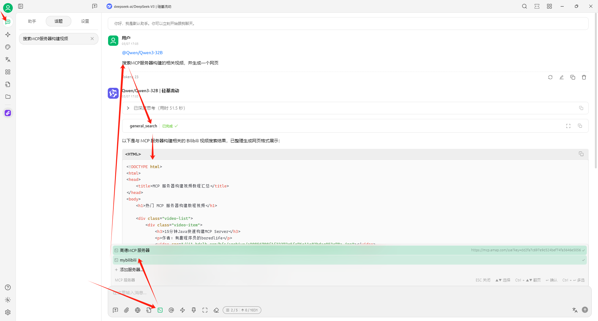
Task: Toggle the light/dark theme icon
Action: click(8, 300)
